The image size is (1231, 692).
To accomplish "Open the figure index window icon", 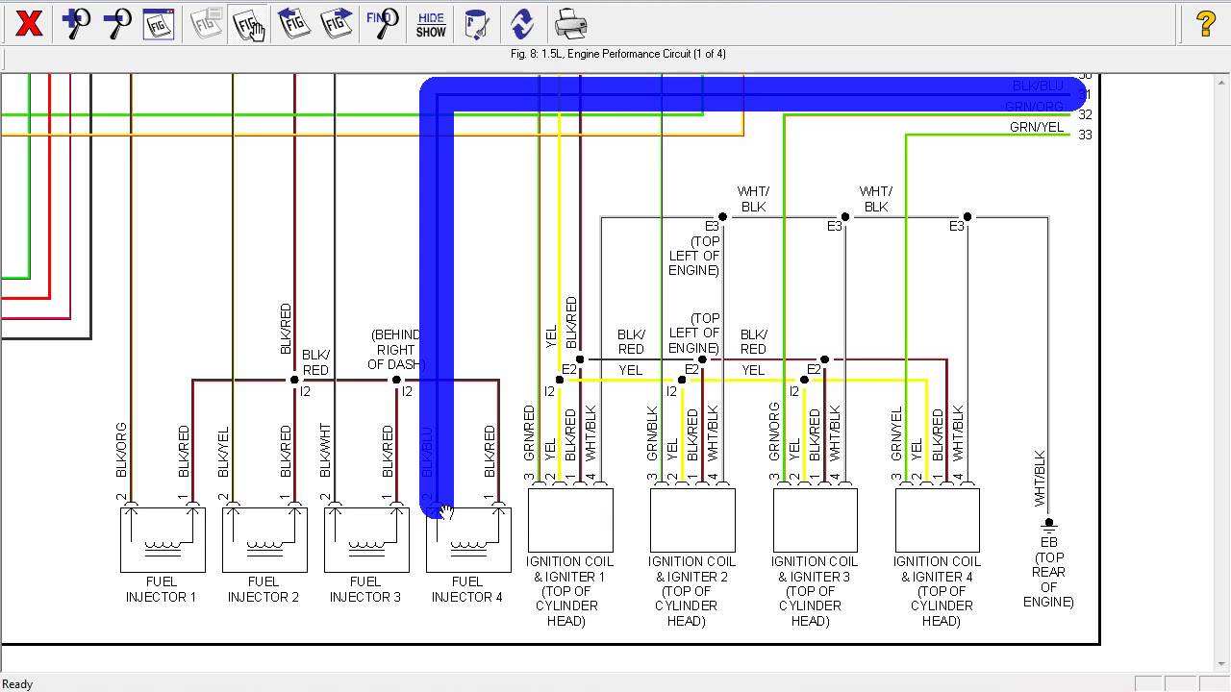I will [158, 24].
